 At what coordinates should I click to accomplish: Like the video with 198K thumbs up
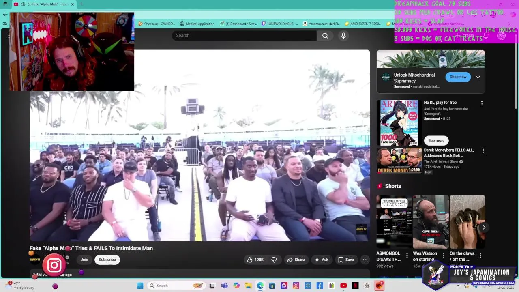click(x=255, y=260)
